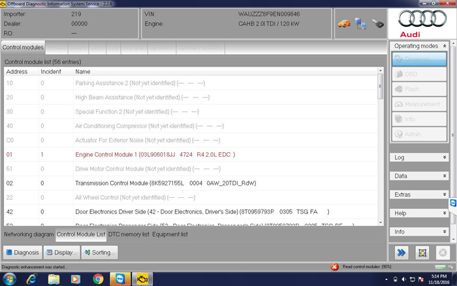Select the Flash operating mode
Image resolution: width=457 pixels, height=286 pixels.
[x=419, y=89]
